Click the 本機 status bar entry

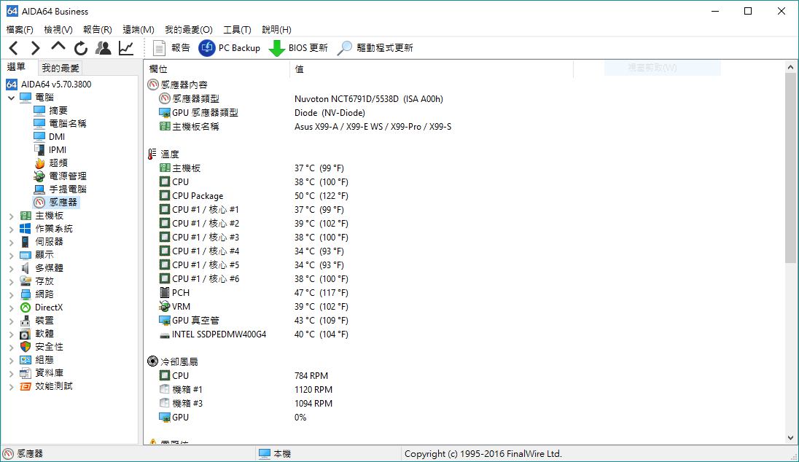275,453
